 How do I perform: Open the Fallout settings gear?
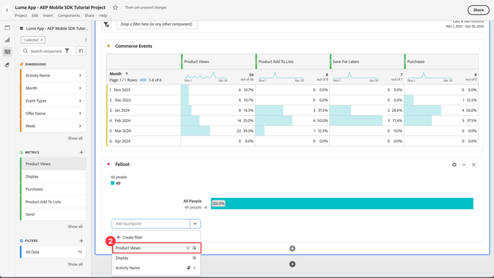[454, 164]
